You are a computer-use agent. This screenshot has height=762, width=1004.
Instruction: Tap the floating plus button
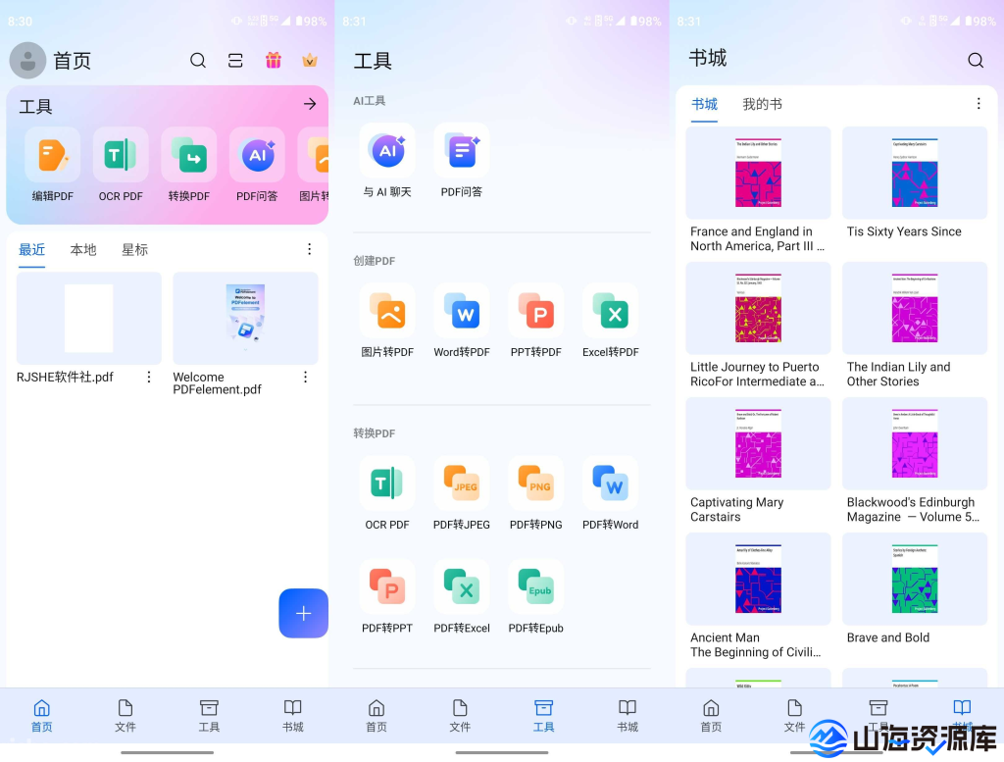(303, 613)
